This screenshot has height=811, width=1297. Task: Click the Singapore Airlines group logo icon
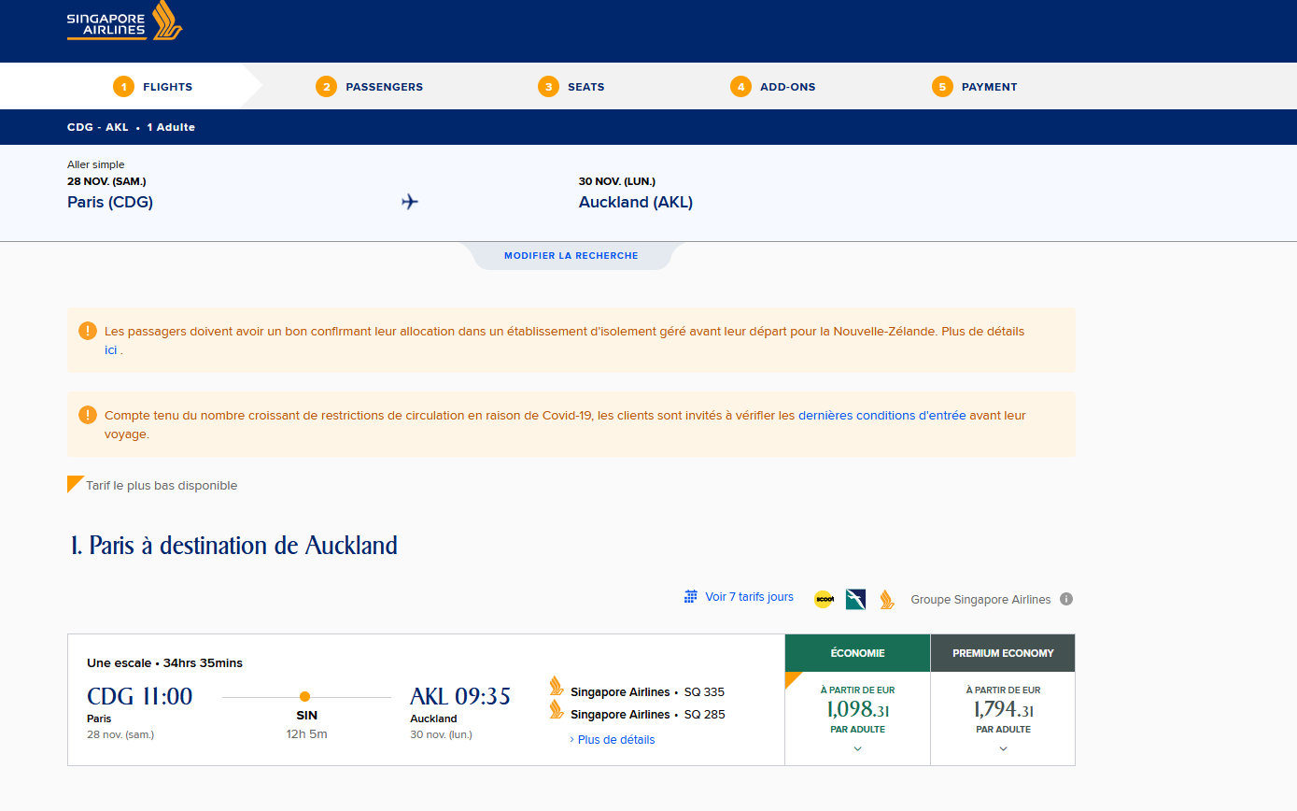887,600
